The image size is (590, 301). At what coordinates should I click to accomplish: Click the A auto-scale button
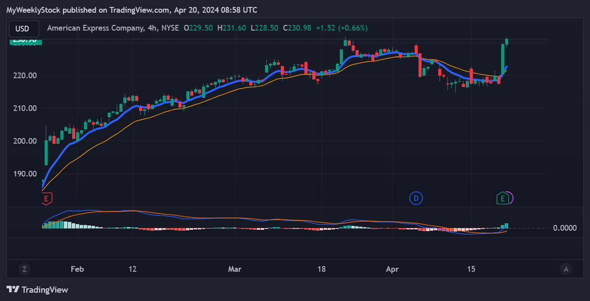[x=566, y=269]
